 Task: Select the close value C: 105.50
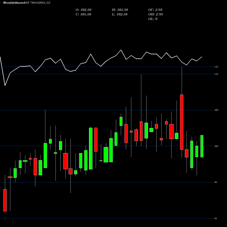coord(83,15)
